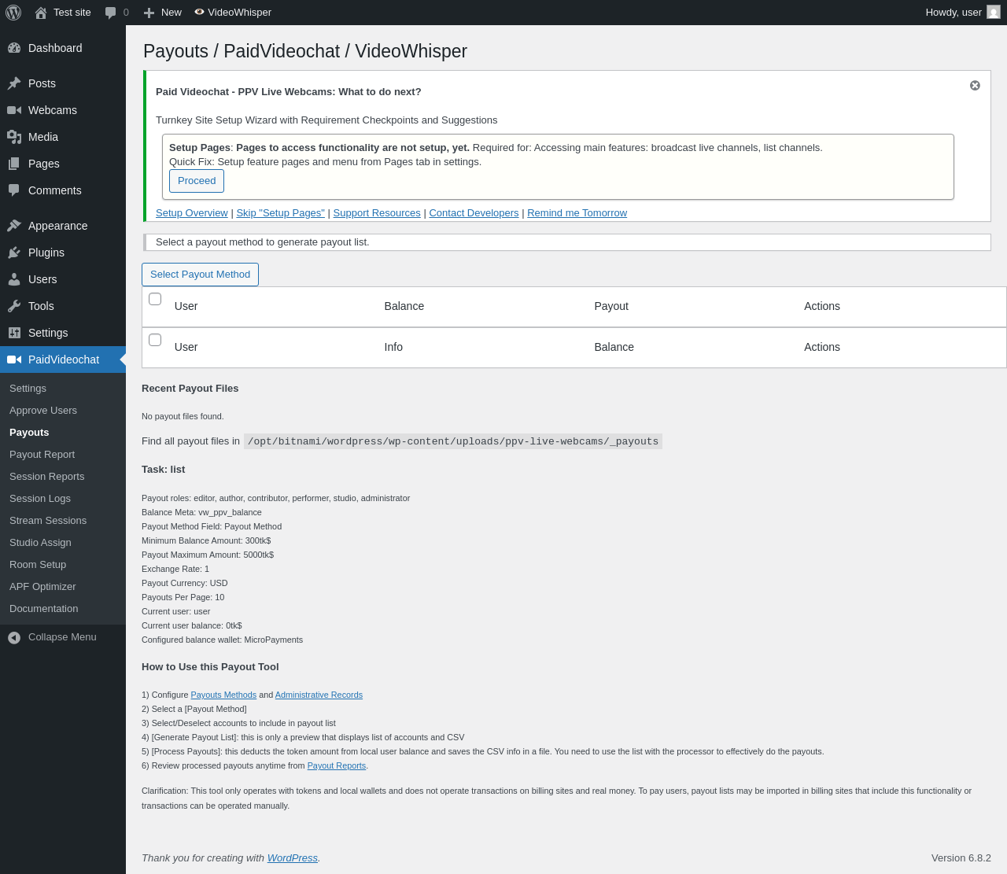Open Support Resources link
1007x874 pixels.
tap(377, 213)
